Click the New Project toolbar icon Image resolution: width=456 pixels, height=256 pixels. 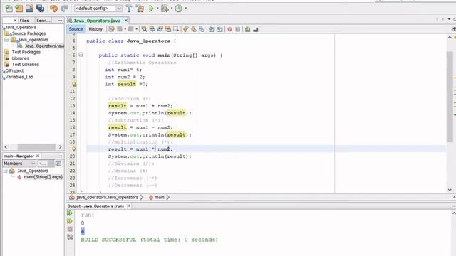tap(19, 9)
